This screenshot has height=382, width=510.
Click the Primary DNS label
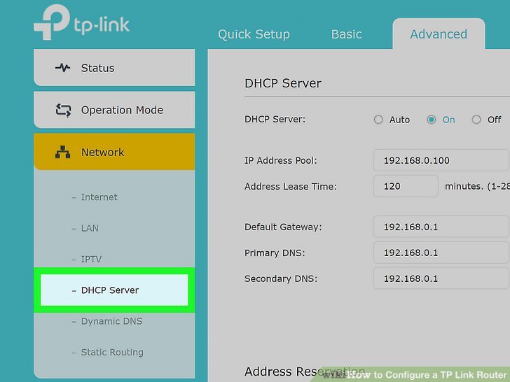pos(275,253)
